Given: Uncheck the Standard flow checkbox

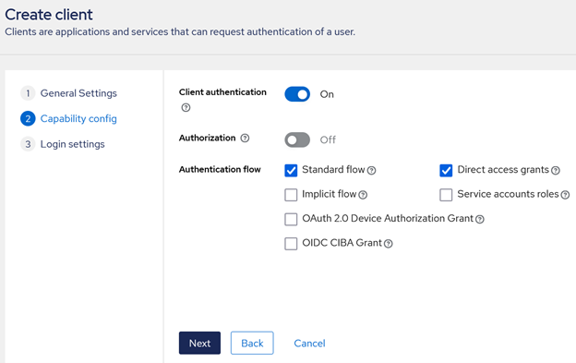Looking at the screenshot, I should pyautogui.click(x=291, y=171).
